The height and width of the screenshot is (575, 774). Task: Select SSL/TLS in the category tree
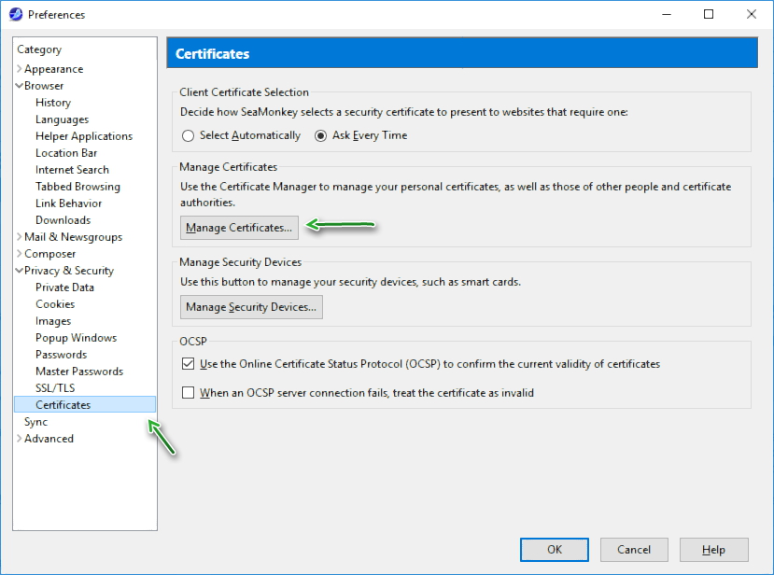(55, 388)
